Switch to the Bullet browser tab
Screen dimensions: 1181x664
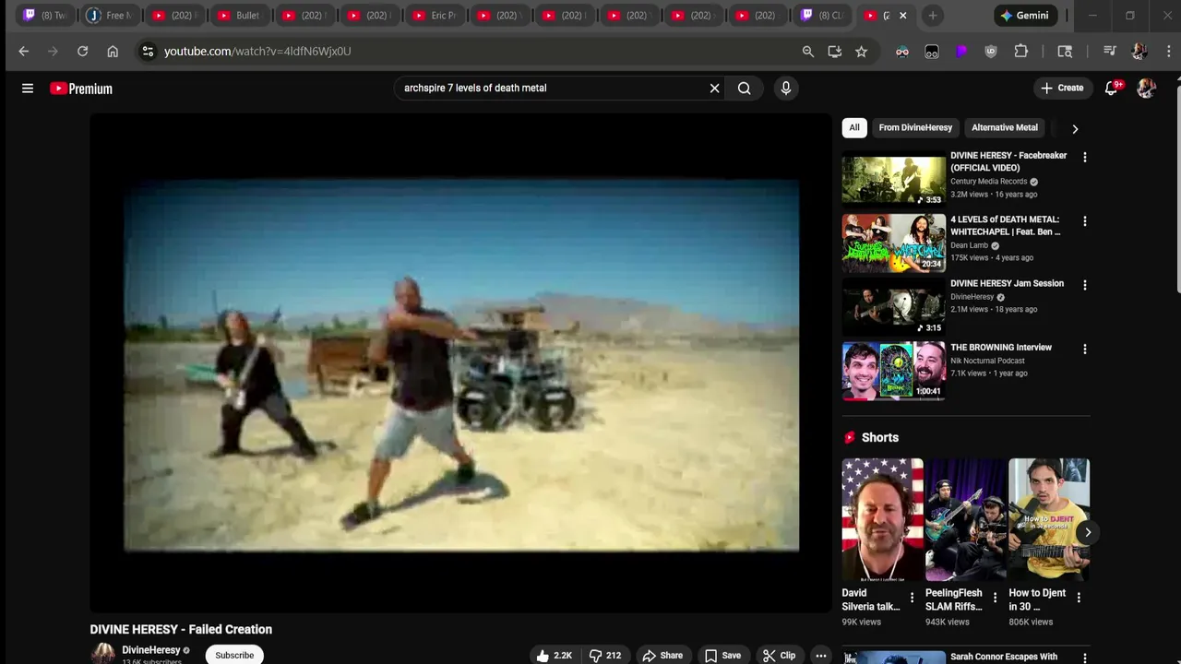[x=240, y=16]
